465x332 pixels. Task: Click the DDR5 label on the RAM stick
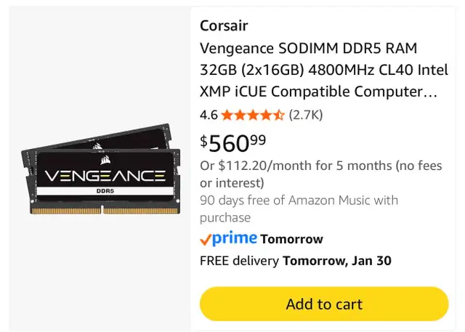[x=105, y=192]
